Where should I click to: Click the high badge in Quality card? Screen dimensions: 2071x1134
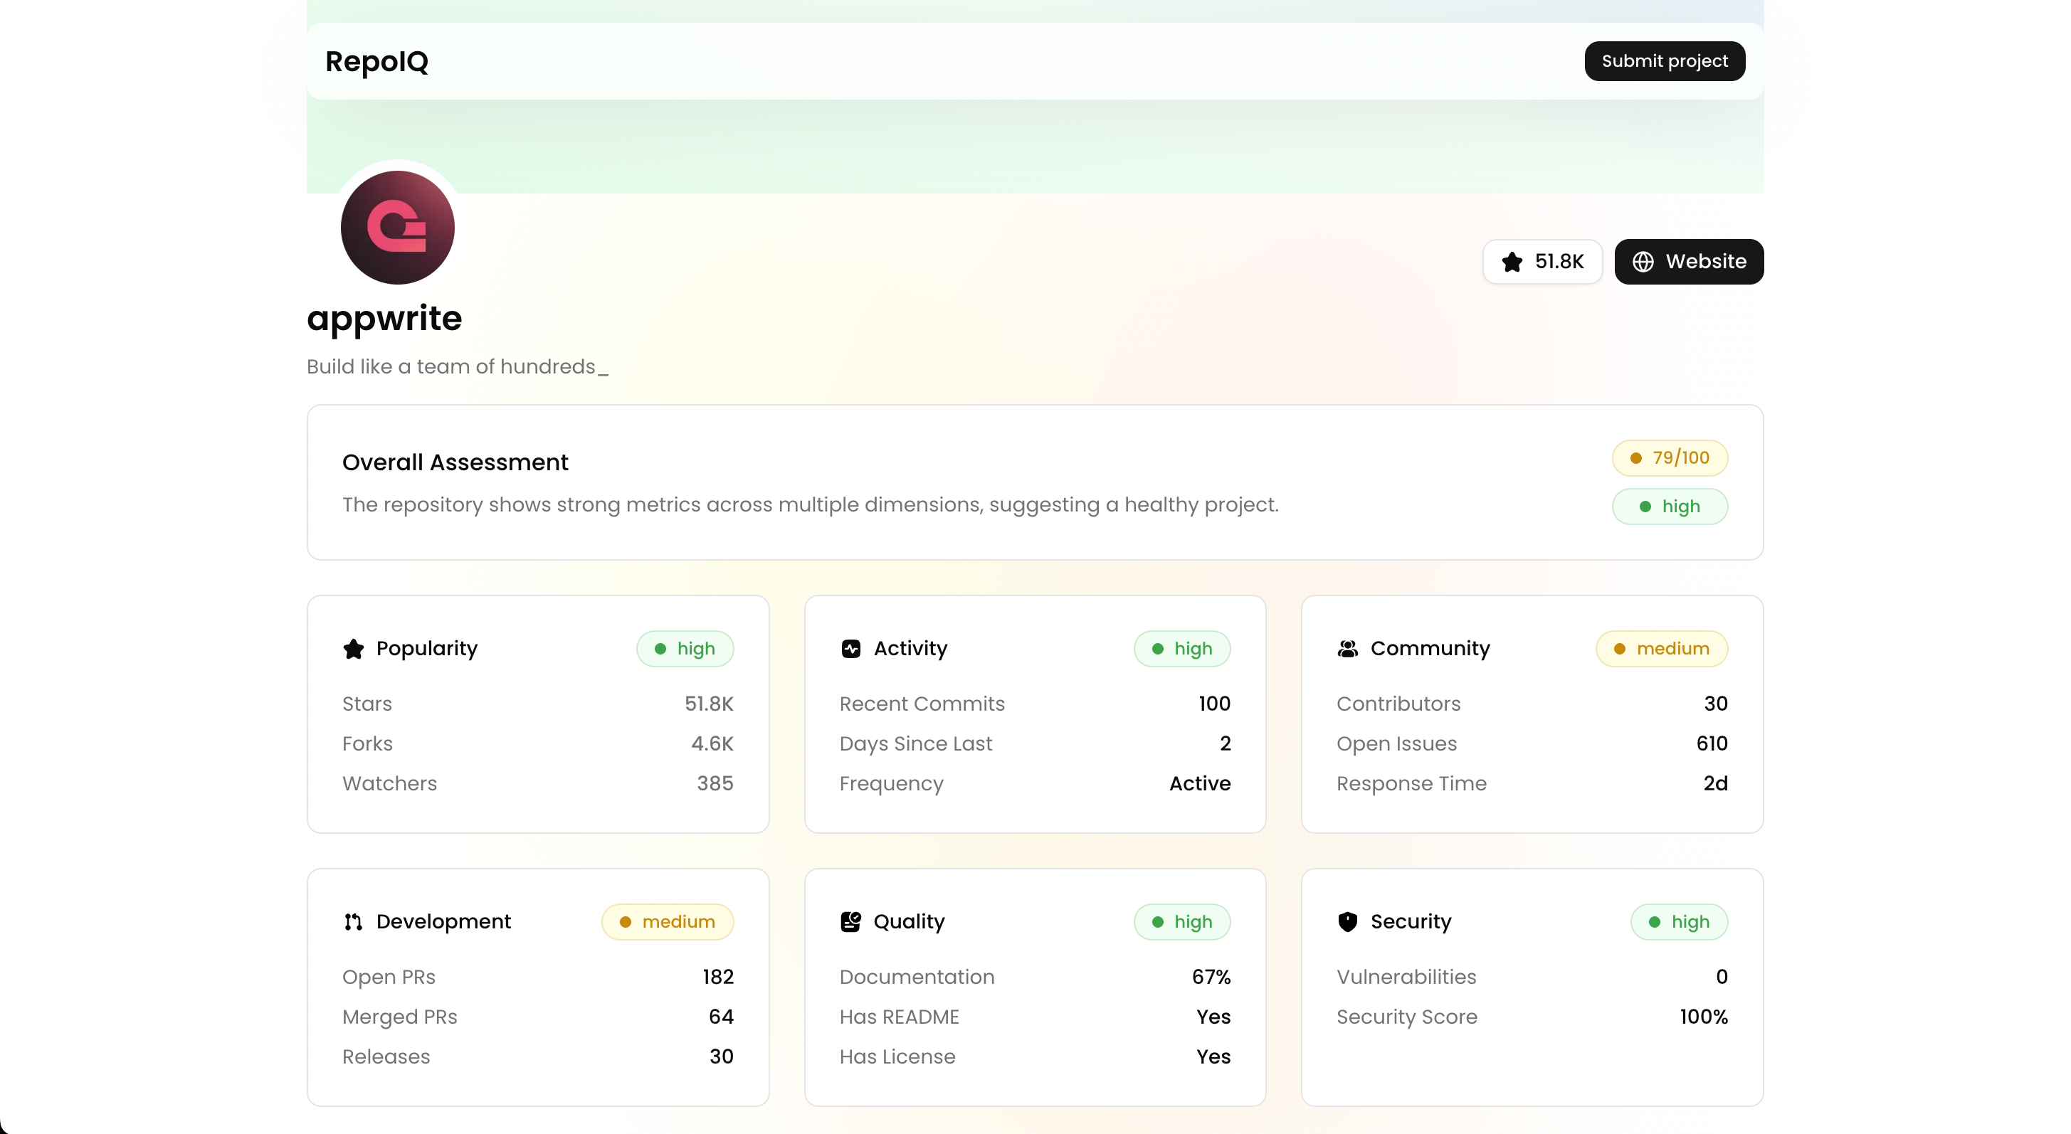point(1182,922)
